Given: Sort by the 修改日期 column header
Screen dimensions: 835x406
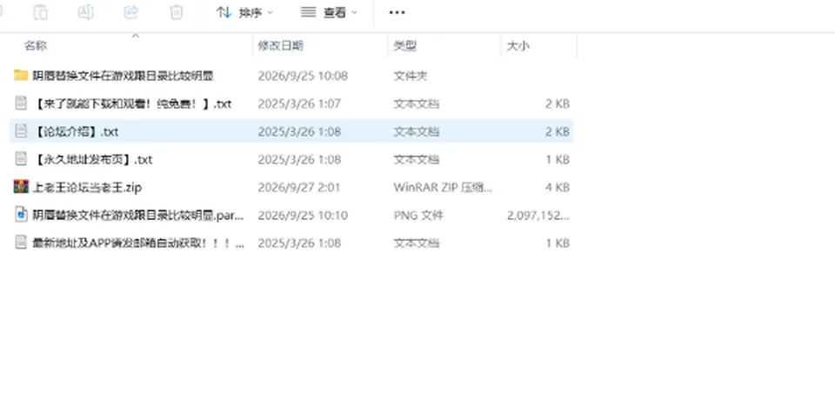Looking at the screenshot, I should (281, 46).
